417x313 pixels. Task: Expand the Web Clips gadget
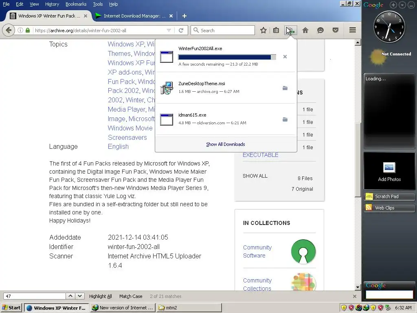pyautogui.click(x=389, y=208)
